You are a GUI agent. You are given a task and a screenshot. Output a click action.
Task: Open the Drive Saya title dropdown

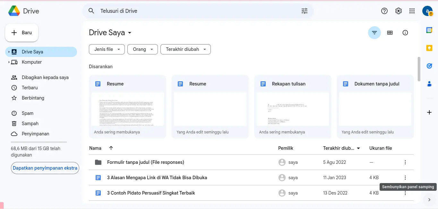point(130,33)
